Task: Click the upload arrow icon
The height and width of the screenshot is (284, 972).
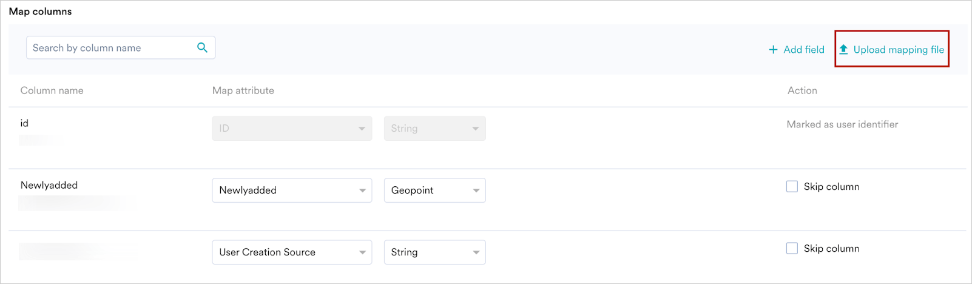Action: click(x=843, y=49)
